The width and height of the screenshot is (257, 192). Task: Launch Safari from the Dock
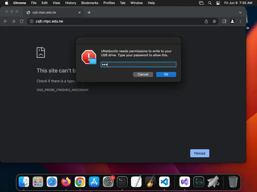[52, 182]
